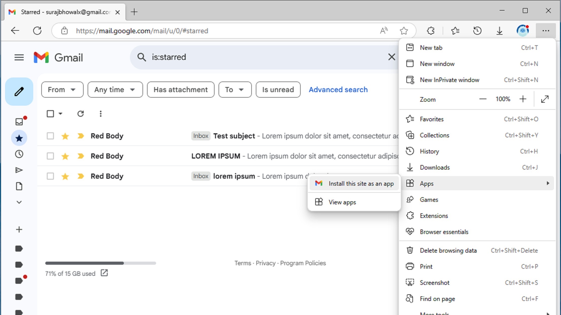
Task: Increase zoom with the plus button
Action: coord(523,99)
